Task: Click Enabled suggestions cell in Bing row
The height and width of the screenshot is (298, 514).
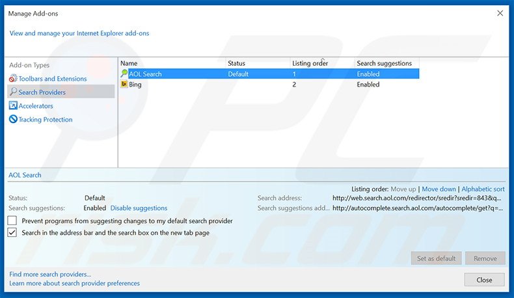Action: pos(368,84)
